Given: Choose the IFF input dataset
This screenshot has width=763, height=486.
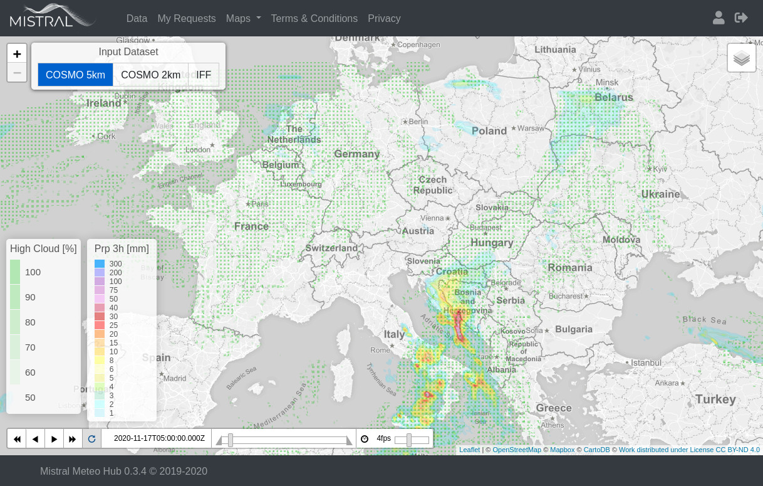Looking at the screenshot, I should [x=204, y=75].
